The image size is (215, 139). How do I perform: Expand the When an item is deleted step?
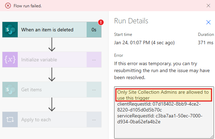pos(52,30)
